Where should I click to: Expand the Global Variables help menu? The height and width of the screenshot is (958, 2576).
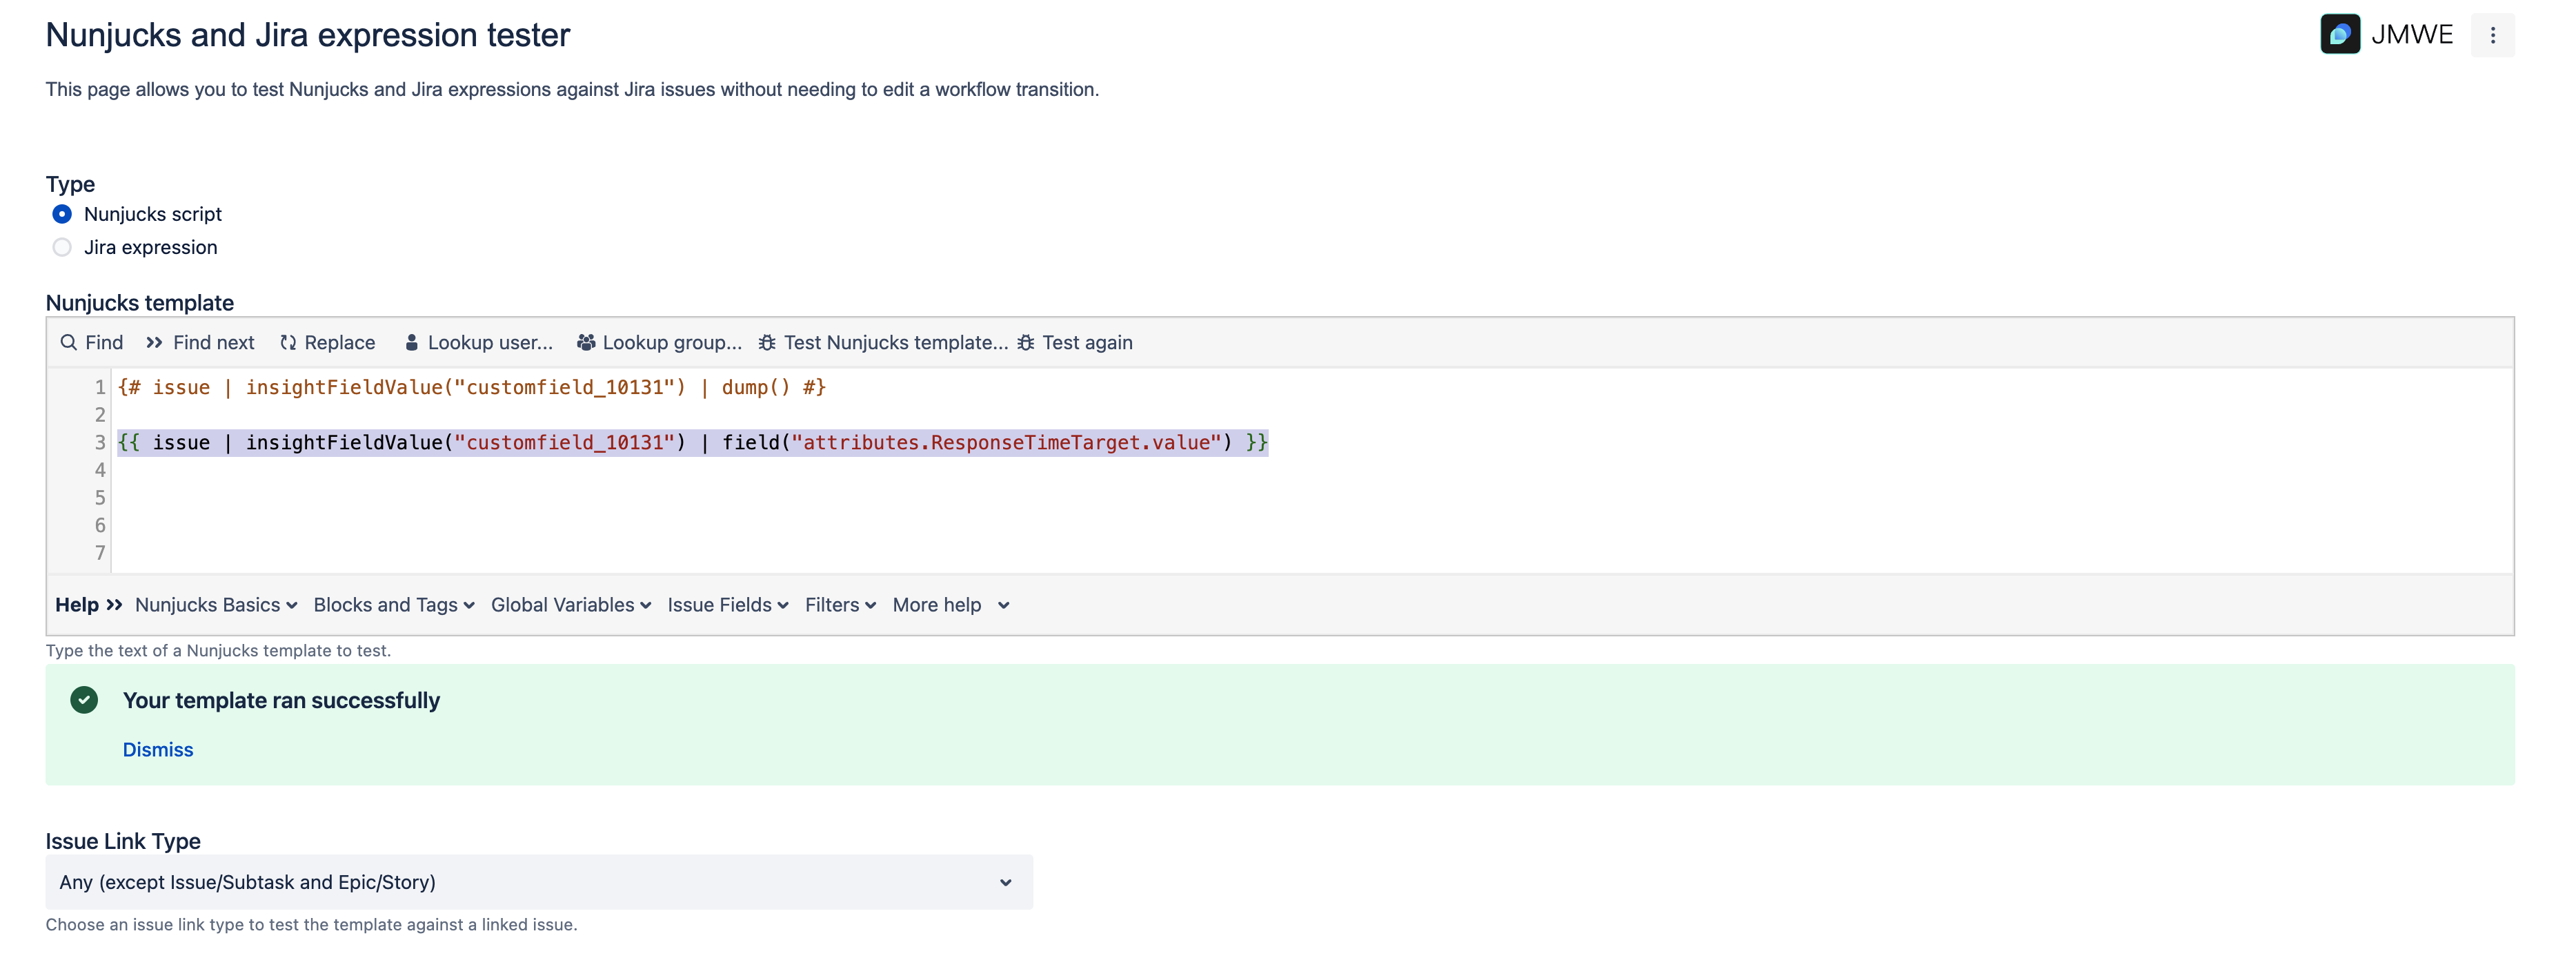pos(571,605)
